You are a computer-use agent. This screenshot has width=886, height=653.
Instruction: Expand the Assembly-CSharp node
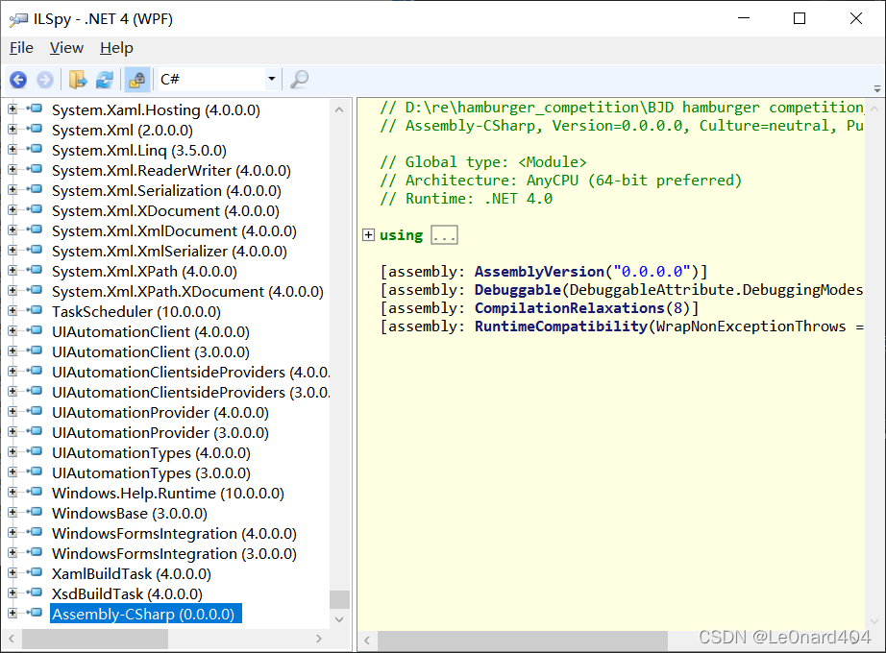point(12,613)
